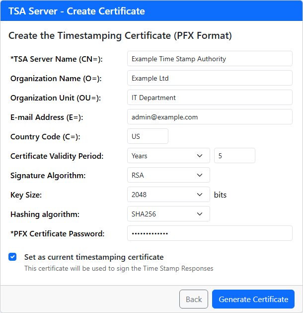Click the 'bits' label next to Key Size
The height and width of the screenshot is (313, 303).
click(220, 195)
